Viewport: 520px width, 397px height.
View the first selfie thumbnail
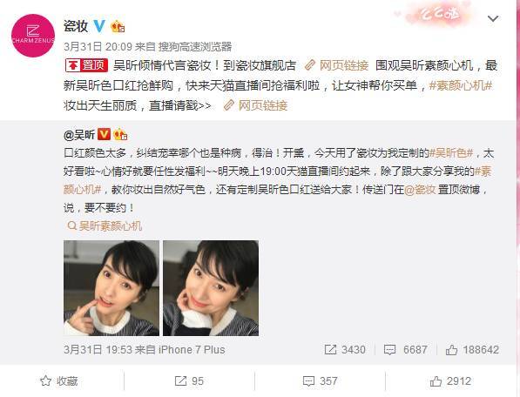point(111,288)
